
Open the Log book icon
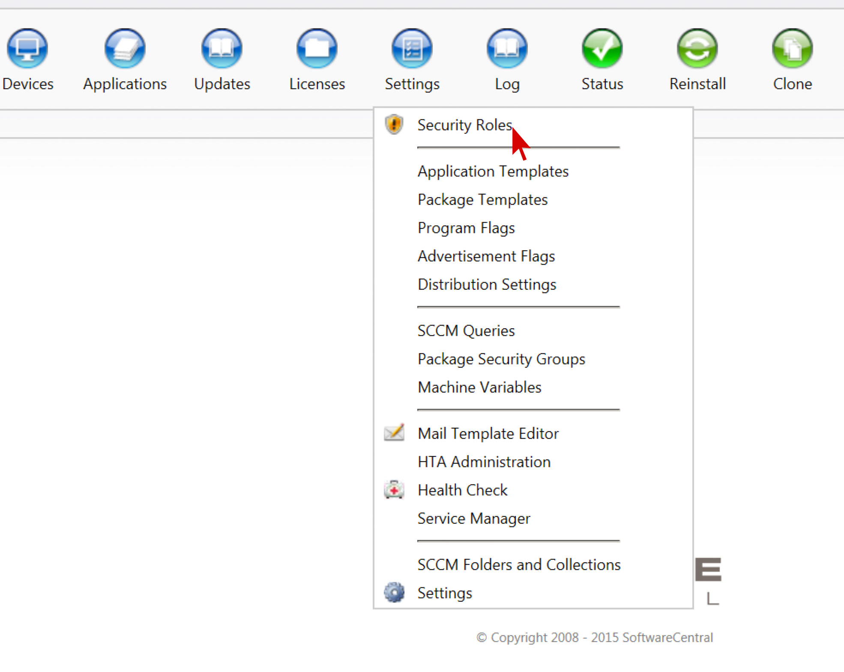point(507,48)
